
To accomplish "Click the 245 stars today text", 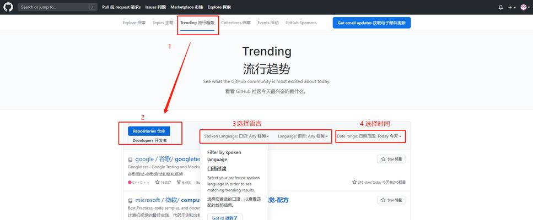I will (x=379, y=183).
